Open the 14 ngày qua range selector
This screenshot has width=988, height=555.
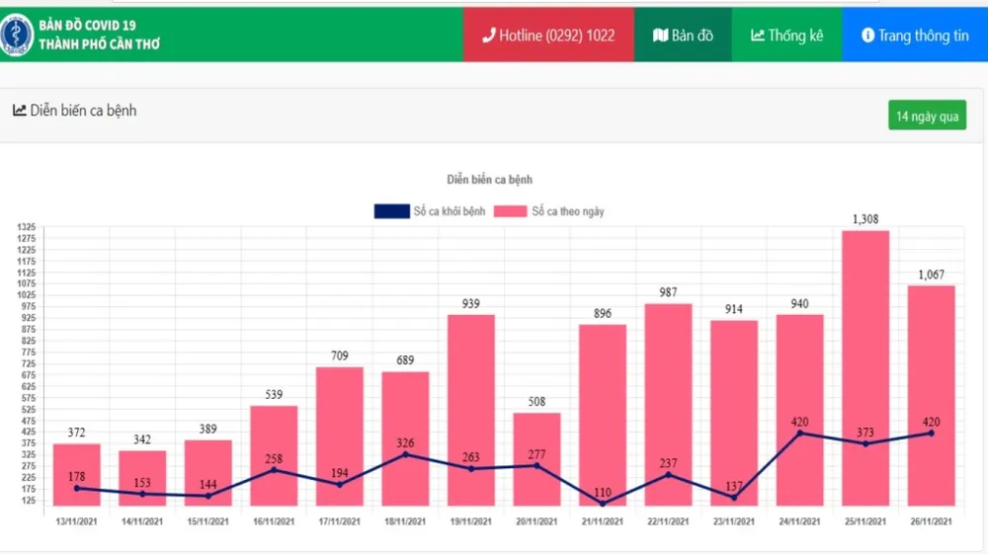927,116
